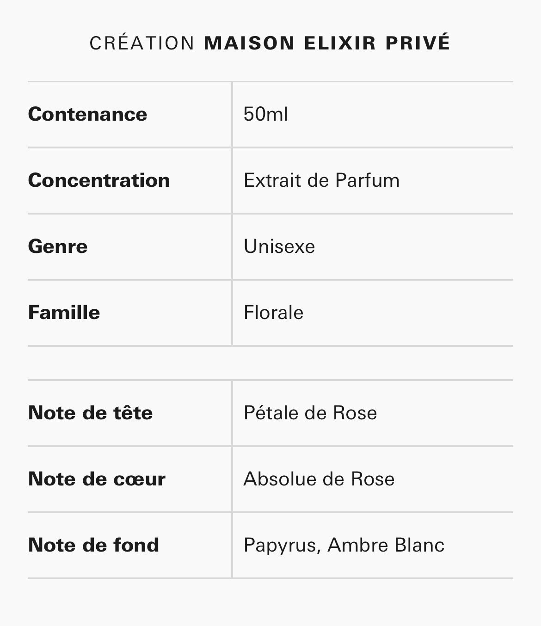This screenshot has width=541, height=626.
Task: Click the Unisexe value
Action: tap(279, 246)
